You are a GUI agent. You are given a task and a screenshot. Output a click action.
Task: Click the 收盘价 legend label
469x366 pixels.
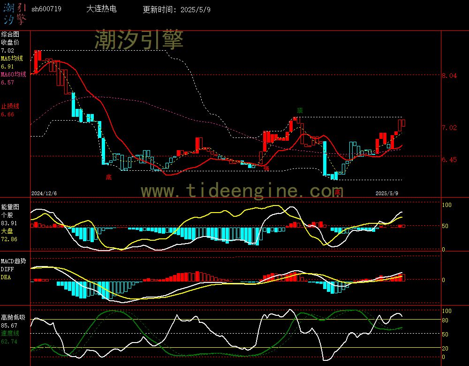pyautogui.click(x=10, y=43)
